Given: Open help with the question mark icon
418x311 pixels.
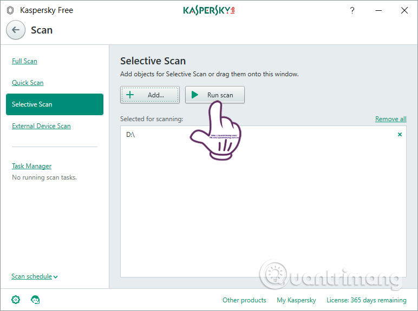Looking at the screenshot, I should pyautogui.click(x=352, y=10).
